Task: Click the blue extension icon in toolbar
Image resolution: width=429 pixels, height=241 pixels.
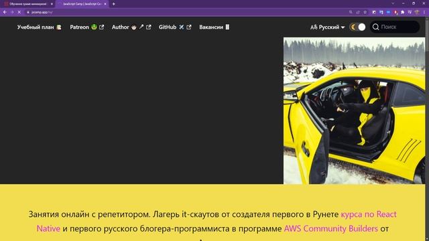Action: pyautogui.click(x=388, y=12)
